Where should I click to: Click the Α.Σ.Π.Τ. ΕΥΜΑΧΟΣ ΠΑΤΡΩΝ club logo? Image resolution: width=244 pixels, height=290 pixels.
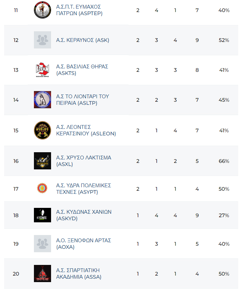coord(42,10)
